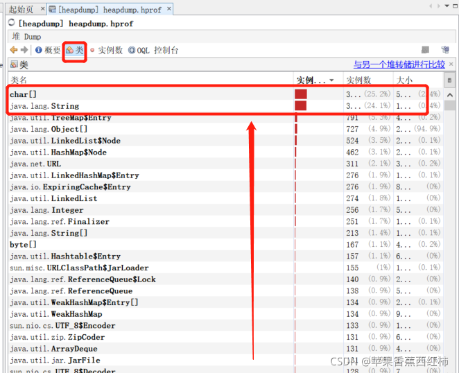Select the java.util.jar.JarFile row
The width and height of the screenshot is (459, 373).
[225, 360]
